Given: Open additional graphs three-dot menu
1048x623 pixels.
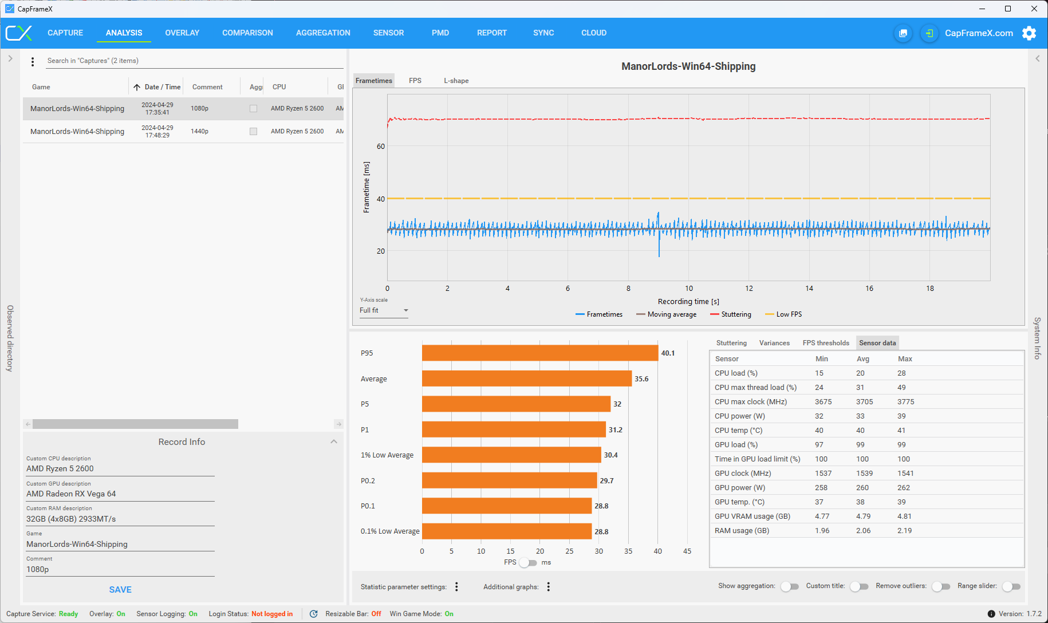Looking at the screenshot, I should [549, 586].
